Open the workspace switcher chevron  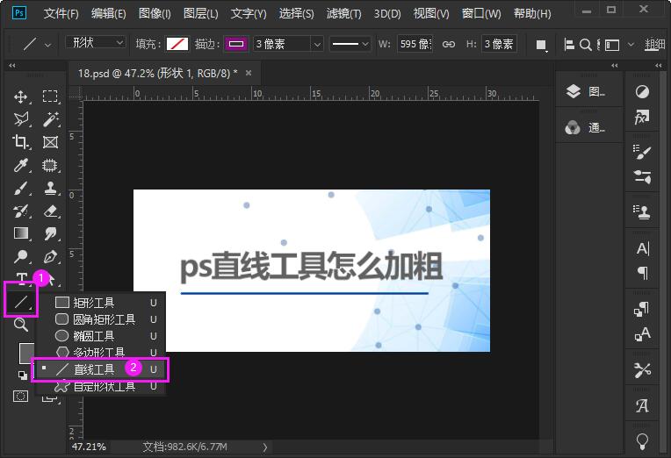coord(631,45)
